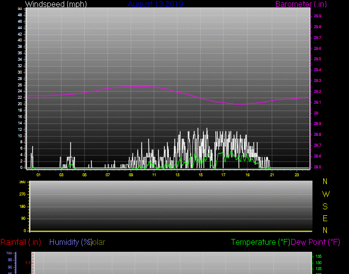Click the 09 hour label on time axis
Screen dimensions: 349x274
click(x=131, y=175)
